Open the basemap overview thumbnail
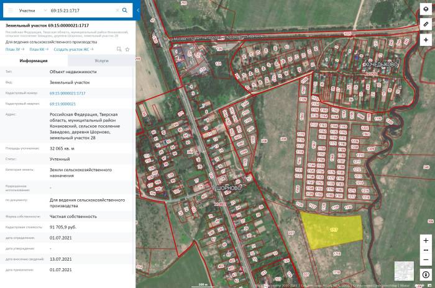This screenshot has height=288, width=435. coord(404,271)
